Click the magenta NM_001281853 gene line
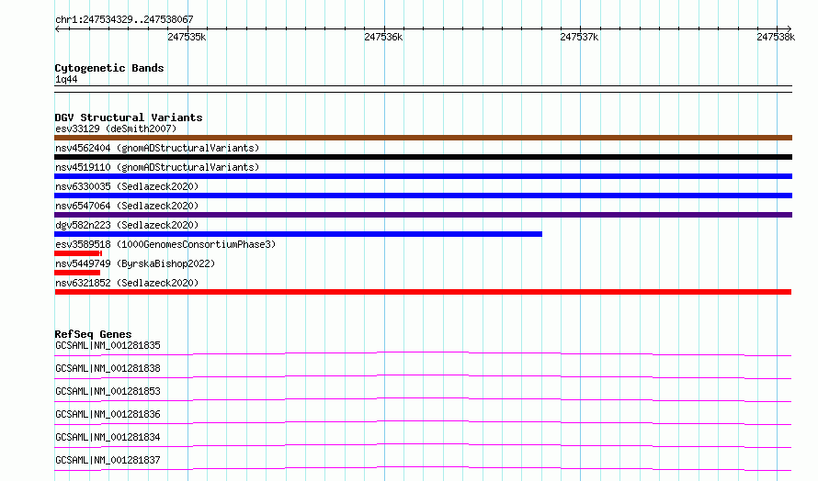This screenshot has width=818, height=481. [423, 398]
